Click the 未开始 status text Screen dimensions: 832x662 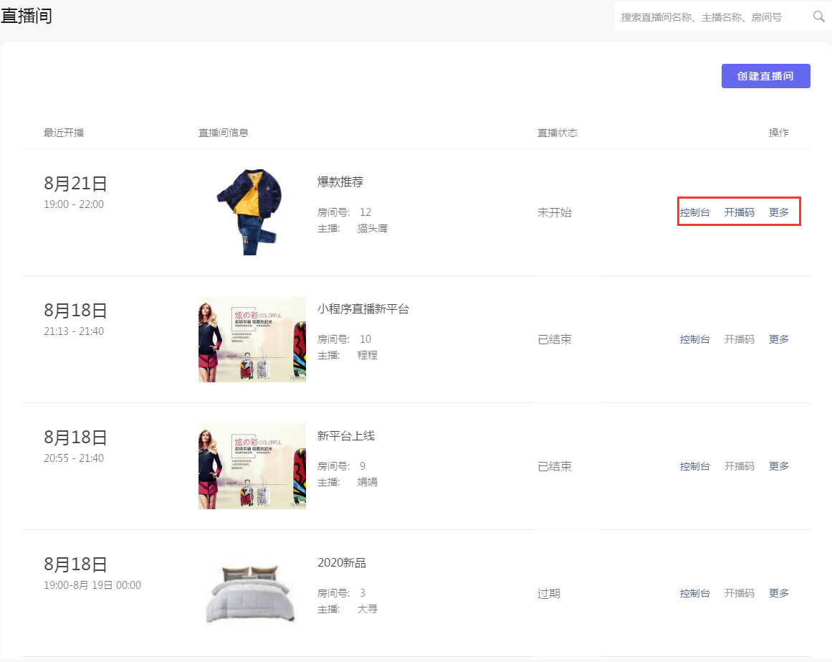coord(555,212)
